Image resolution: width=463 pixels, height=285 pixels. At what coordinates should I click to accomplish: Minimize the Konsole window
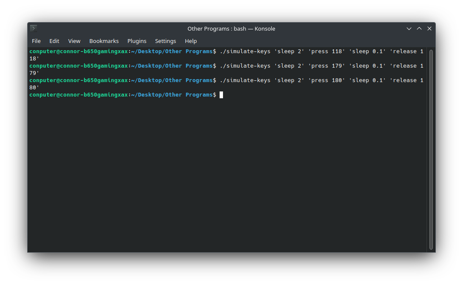coord(409,28)
